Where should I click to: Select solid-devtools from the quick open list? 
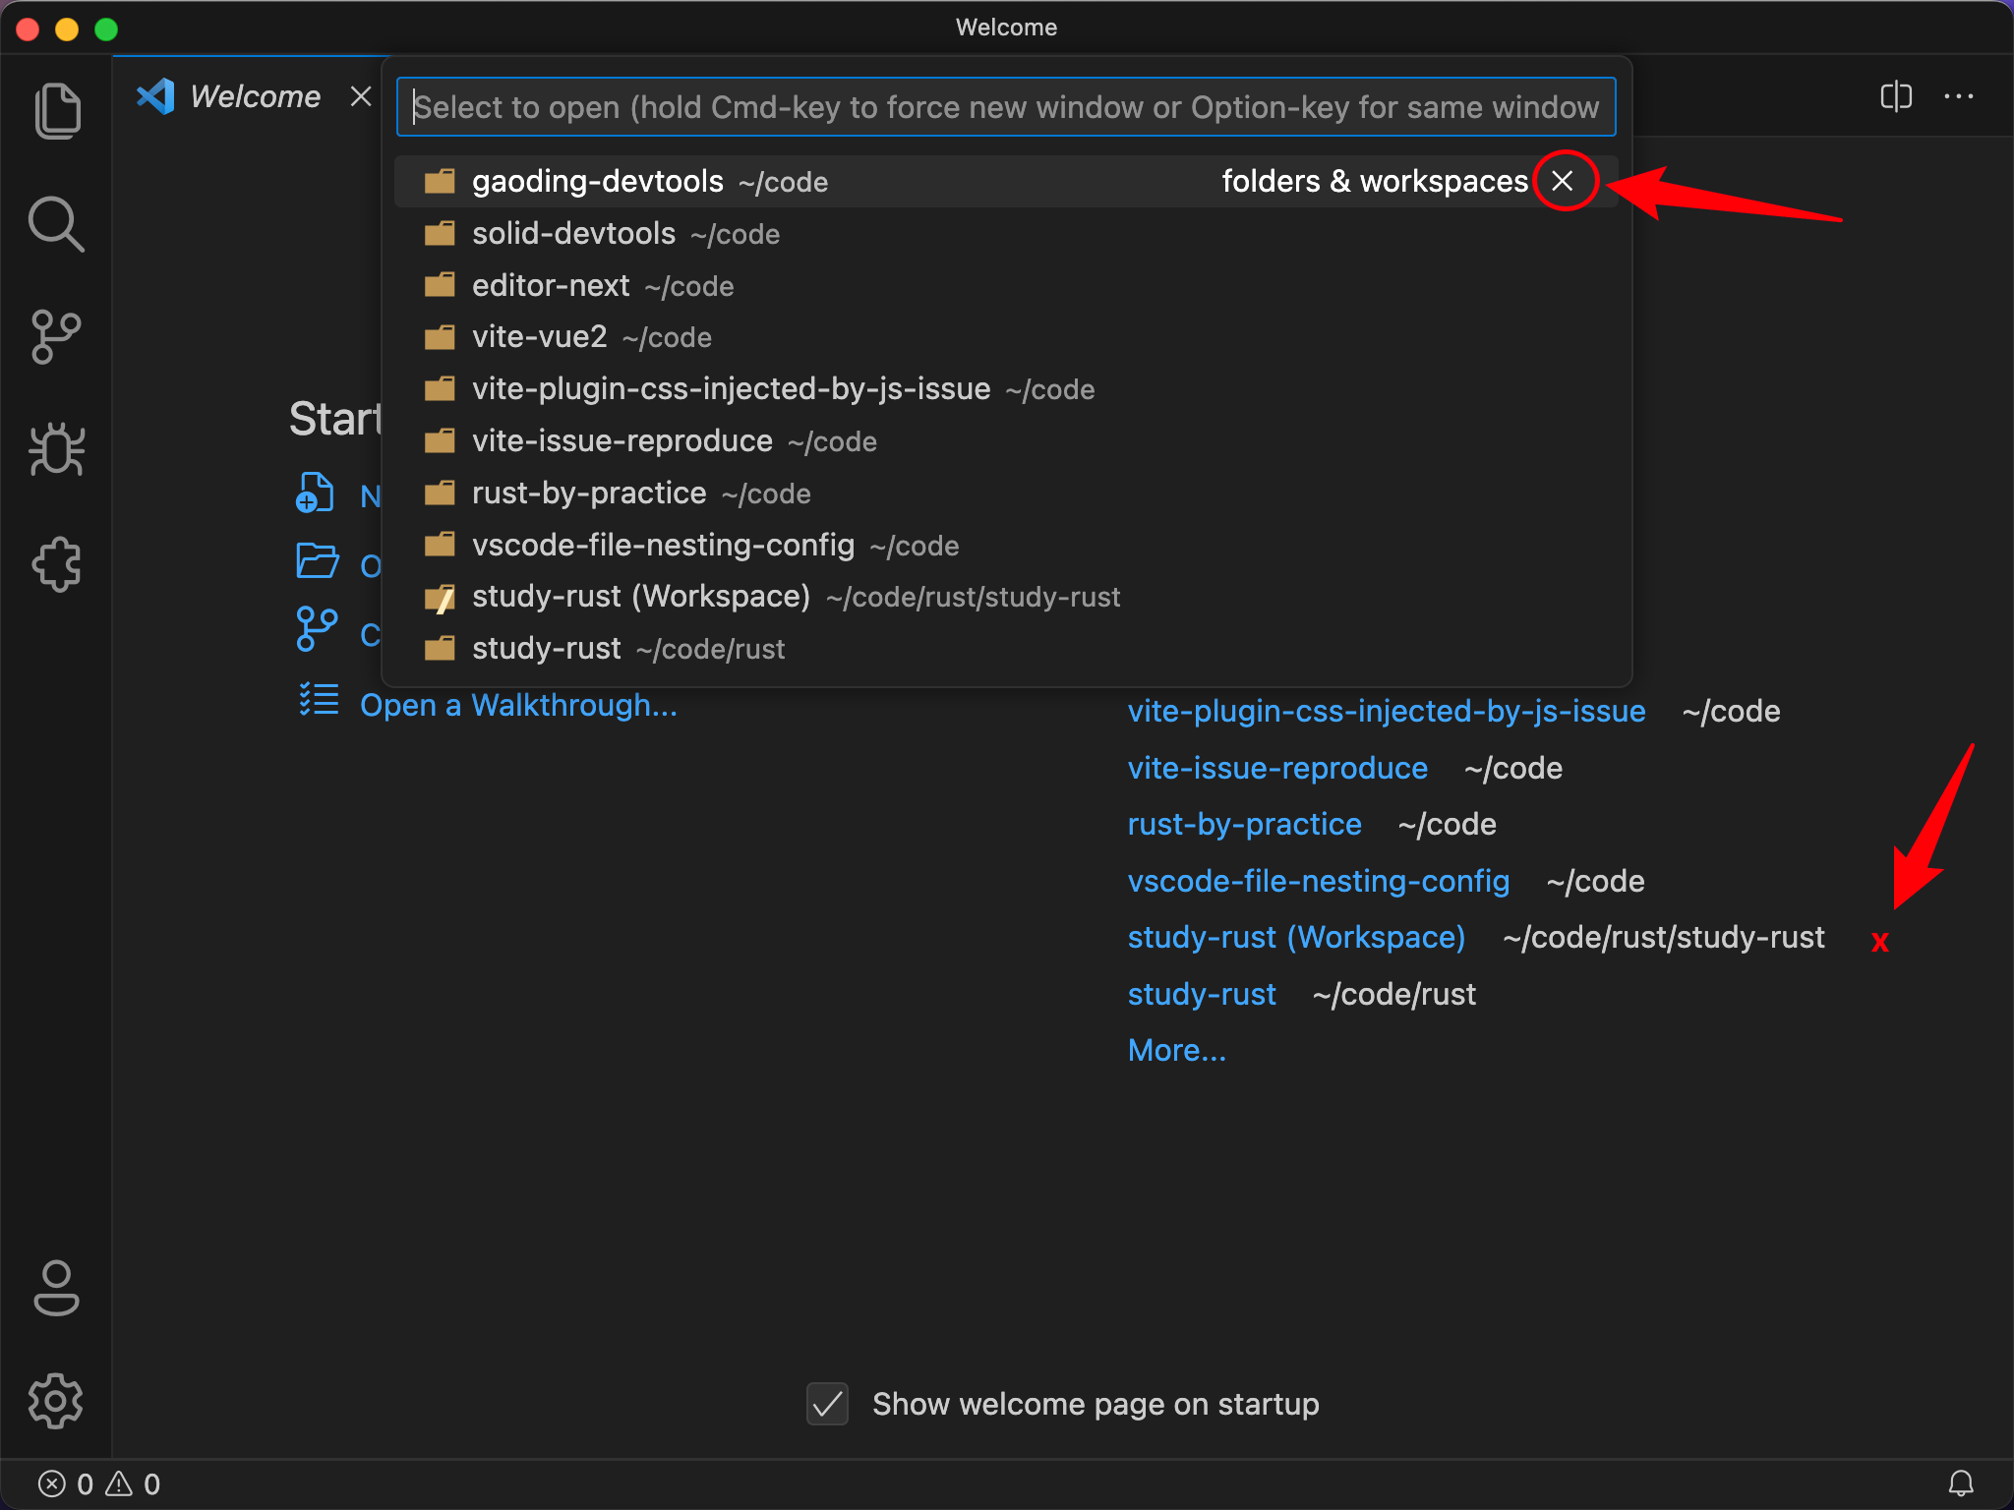pos(572,233)
